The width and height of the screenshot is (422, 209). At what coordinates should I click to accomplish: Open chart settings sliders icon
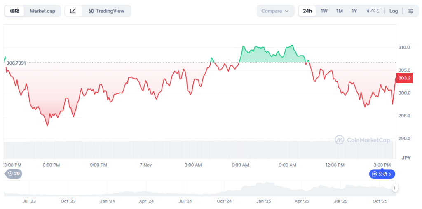click(x=410, y=11)
